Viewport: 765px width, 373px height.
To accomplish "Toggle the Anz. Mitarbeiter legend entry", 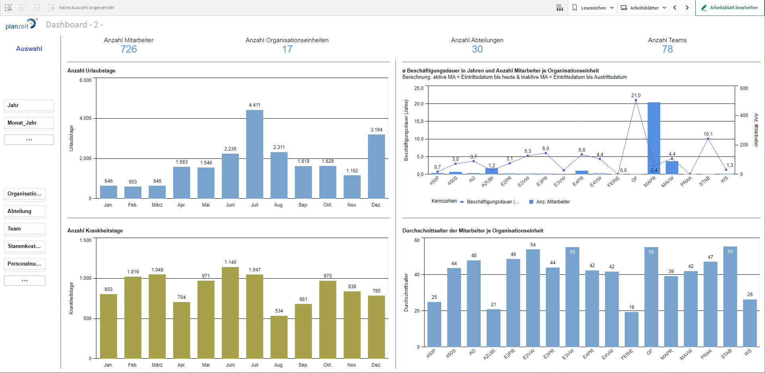I will (x=552, y=202).
